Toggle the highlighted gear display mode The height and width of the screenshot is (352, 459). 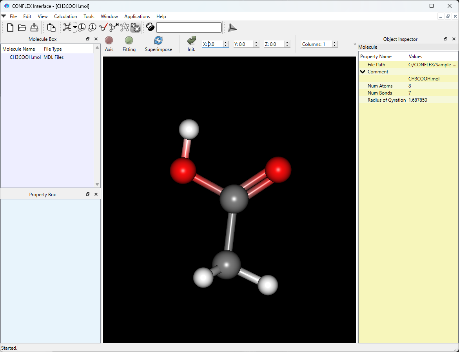pos(135,27)
